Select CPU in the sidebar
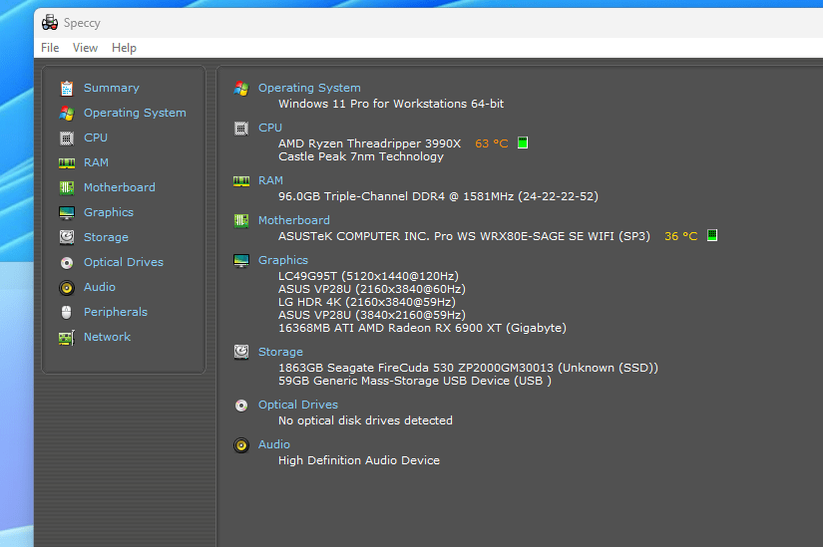 click(96, 137)
